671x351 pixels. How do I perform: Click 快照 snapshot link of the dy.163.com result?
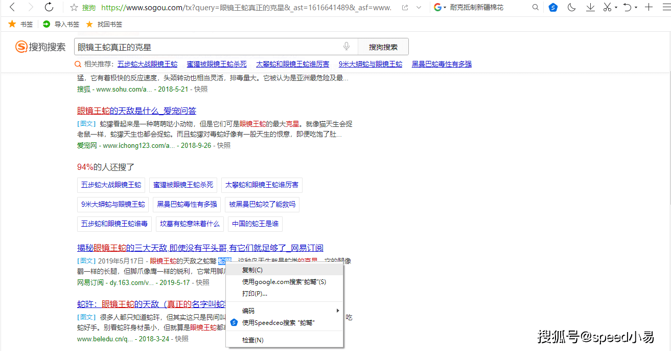(x=203, y=282)
